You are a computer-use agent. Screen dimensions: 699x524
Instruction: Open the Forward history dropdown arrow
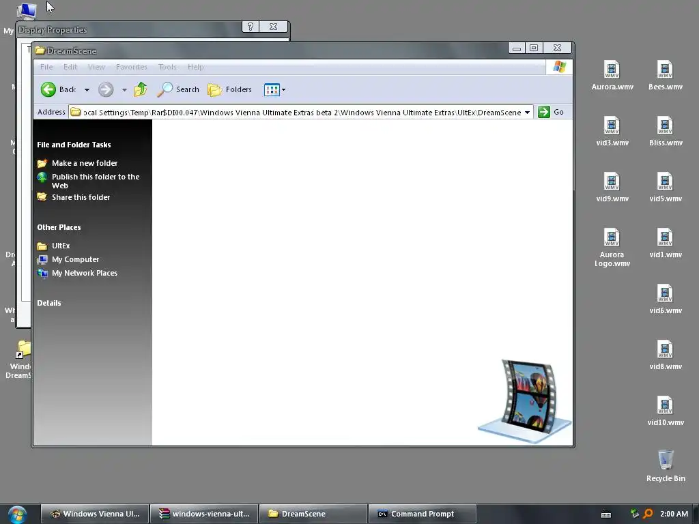click(124, 90)
